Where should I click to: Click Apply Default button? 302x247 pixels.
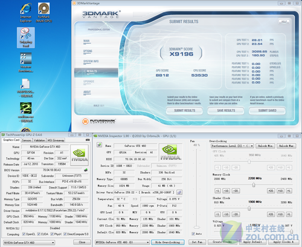pos(252,242)
